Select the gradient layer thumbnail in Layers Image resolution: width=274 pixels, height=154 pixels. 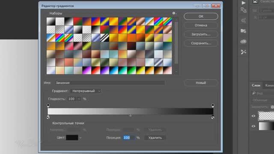pos(266,126)
